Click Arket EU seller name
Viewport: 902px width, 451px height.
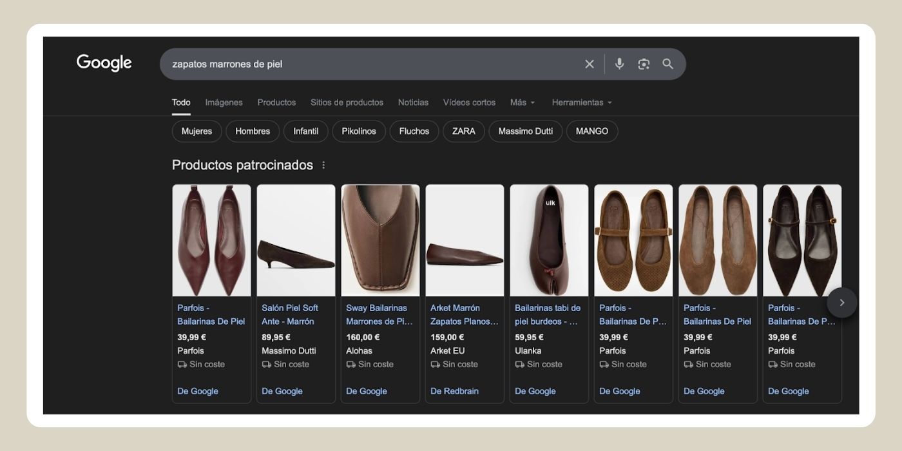[x=447, y=350]
